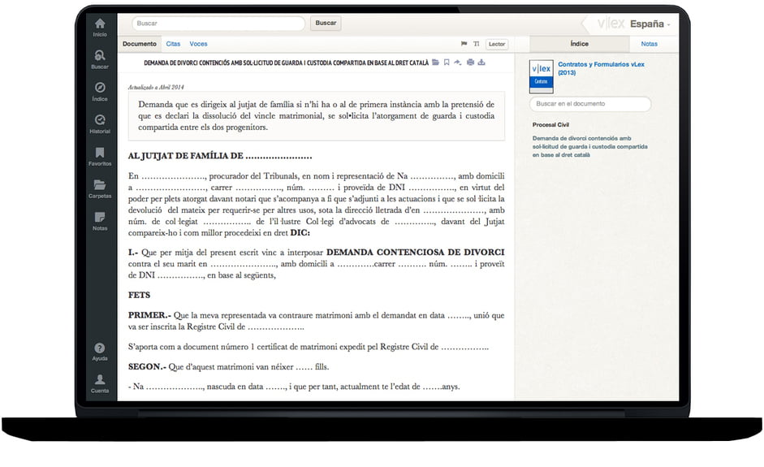
Task: Click the FETS section heading
Action: [x=140, y=295]
